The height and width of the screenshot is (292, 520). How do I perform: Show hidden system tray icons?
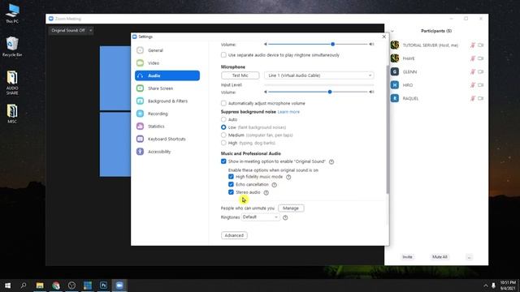tap(486, 286)
